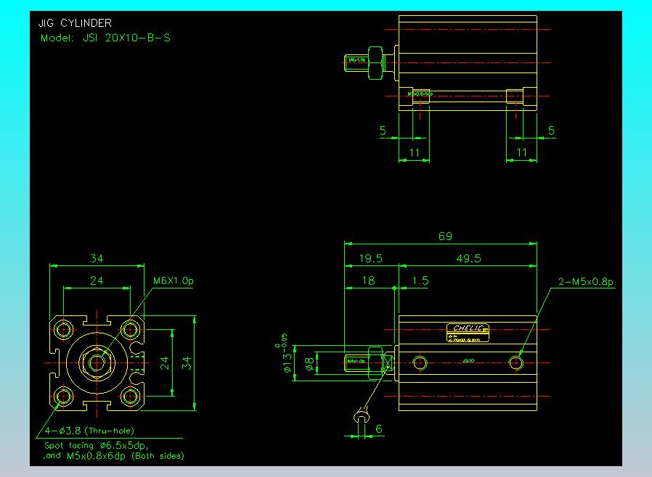Image resolution: width=652 pixels, height=477 pixels.
Task: Select the ø8 rod diameter dimension
Action: pos(309,364)
